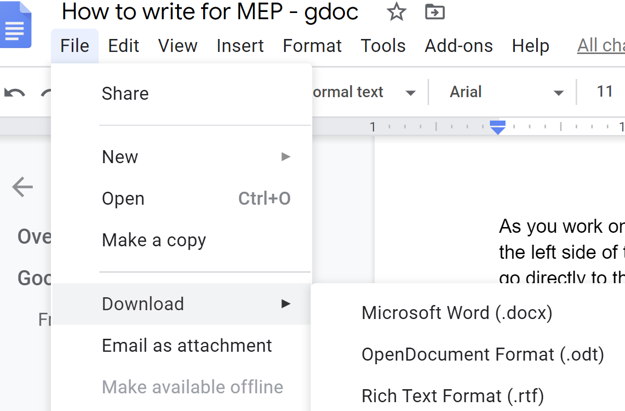Viewport: 625px width, 411px height.
Task: Open the Edit menu
Action: pyautogui.click(x=124, y=46)
